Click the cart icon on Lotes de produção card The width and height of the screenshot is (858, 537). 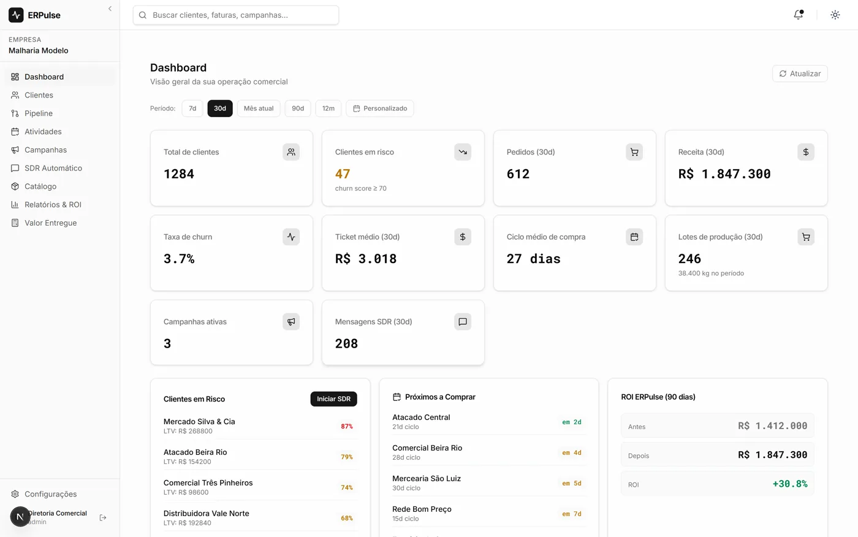(x=806, y=237)
